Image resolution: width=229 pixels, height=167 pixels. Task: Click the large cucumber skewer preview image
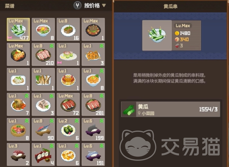157,35
